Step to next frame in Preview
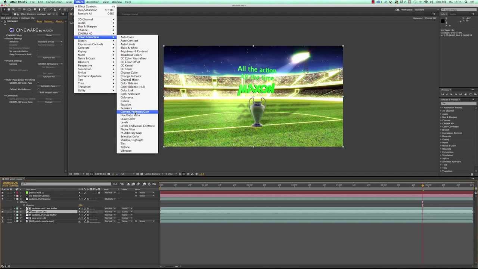The width and height of the screenshot is (478, 269). click(x=456, y=94)
